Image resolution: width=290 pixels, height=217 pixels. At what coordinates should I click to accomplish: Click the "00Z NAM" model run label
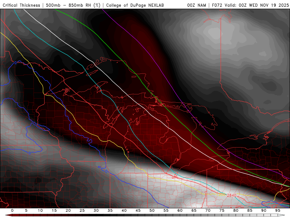click(196, 5)
